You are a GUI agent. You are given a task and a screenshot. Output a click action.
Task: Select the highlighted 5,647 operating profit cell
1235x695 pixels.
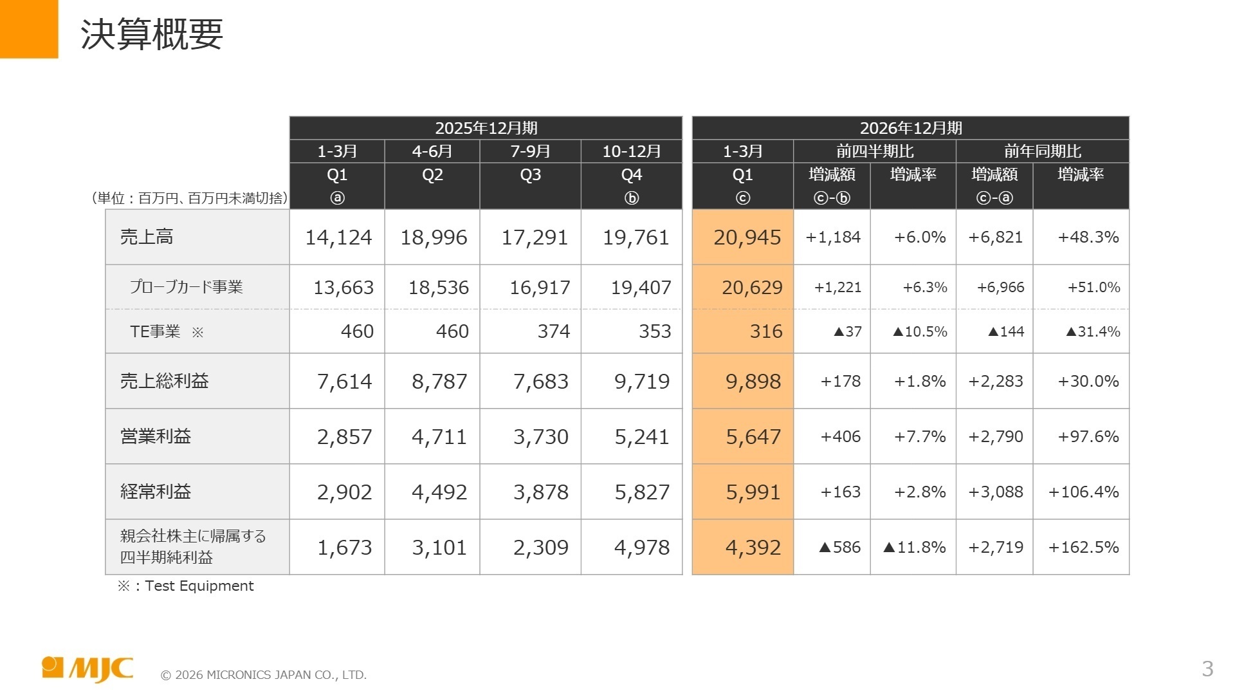743,436
